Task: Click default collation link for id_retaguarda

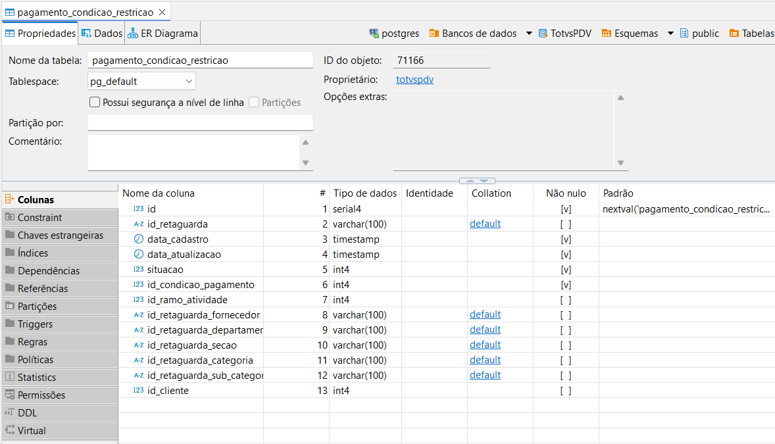Action: tap(485, 224)
